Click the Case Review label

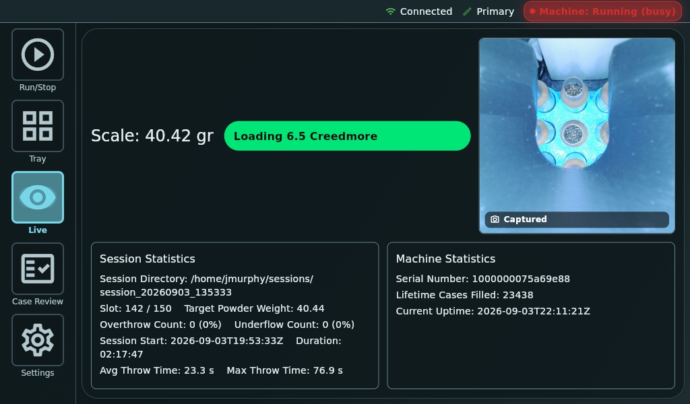point(38,302)
